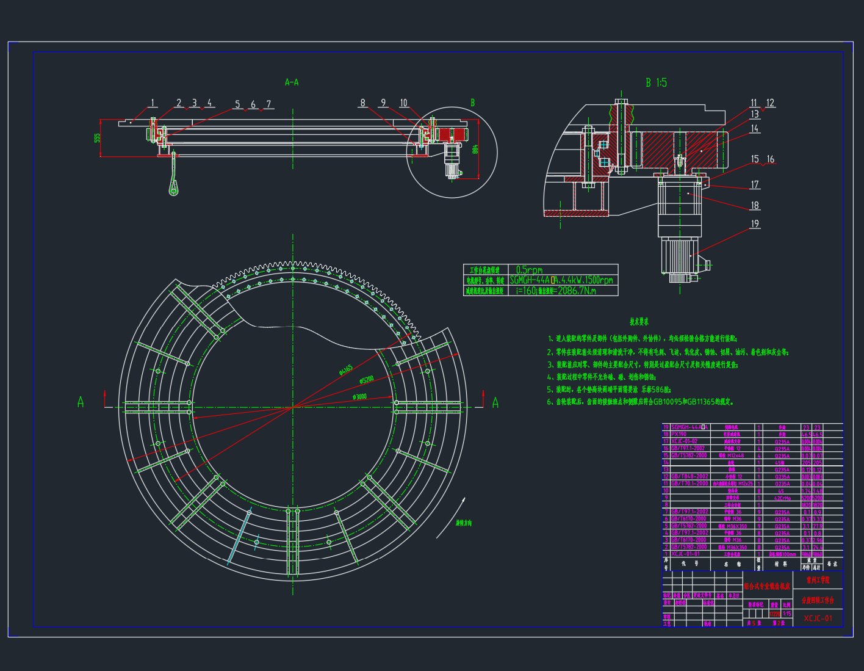
Task: Select callout number 19 near the motor
Action: click(755, 224)
